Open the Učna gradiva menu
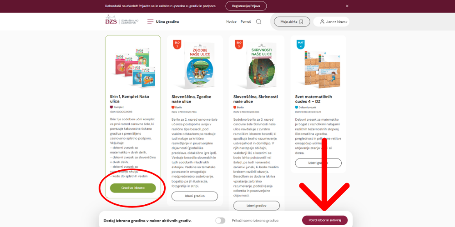This screenshot has height=227, width=455. [167, 22]
